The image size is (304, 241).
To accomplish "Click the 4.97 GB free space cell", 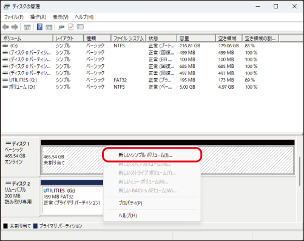I will coord(226,87).
